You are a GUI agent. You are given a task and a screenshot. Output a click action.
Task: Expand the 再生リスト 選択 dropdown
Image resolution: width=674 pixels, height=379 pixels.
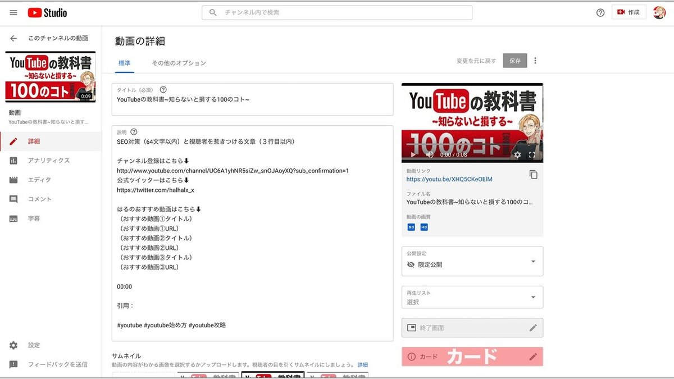(472, 297)
